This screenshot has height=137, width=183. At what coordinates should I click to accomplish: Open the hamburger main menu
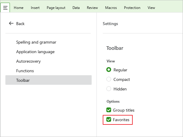[5, 8]
